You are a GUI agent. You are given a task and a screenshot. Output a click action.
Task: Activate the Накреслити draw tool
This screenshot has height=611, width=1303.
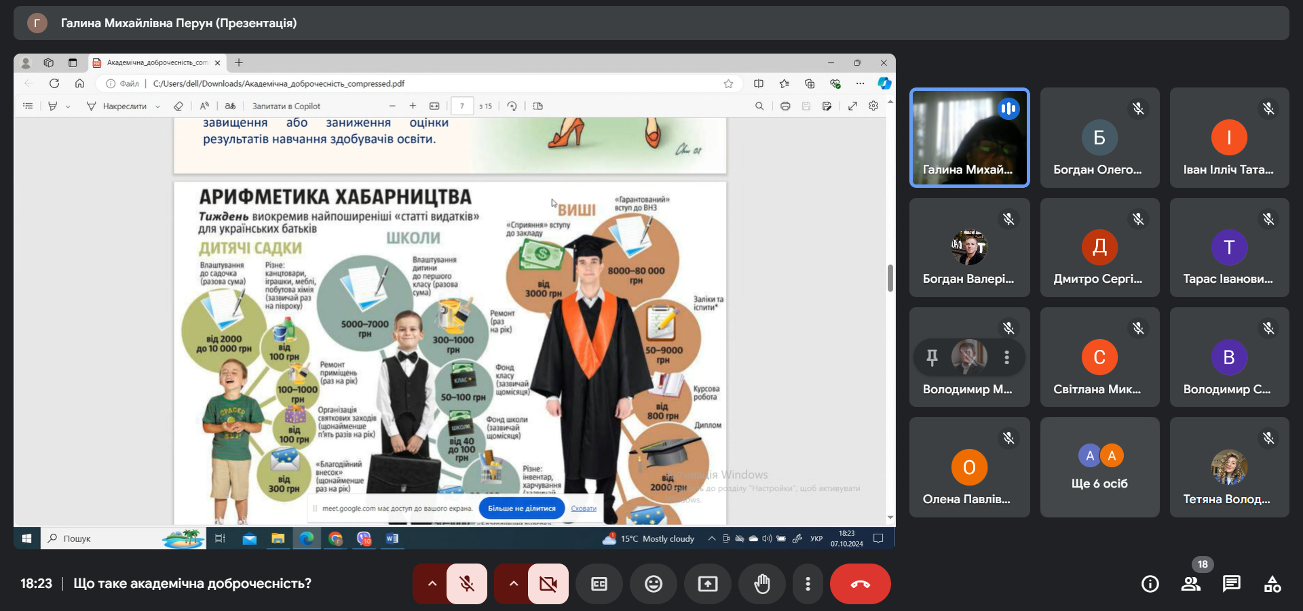point(117,106)
